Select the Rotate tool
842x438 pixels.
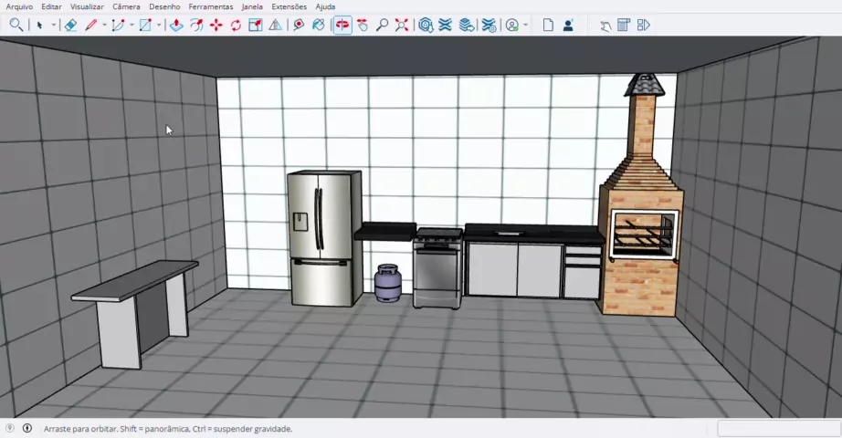[236, 26]
